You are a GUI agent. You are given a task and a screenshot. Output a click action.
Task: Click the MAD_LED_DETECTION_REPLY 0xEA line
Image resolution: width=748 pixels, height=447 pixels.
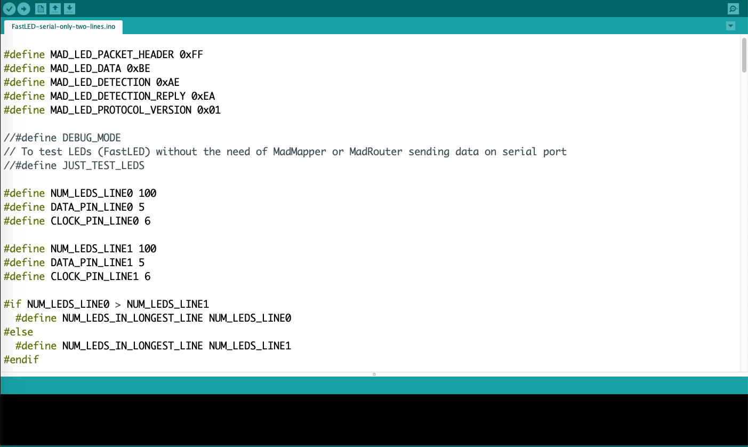pyautogui.click(x=109, y=96)
